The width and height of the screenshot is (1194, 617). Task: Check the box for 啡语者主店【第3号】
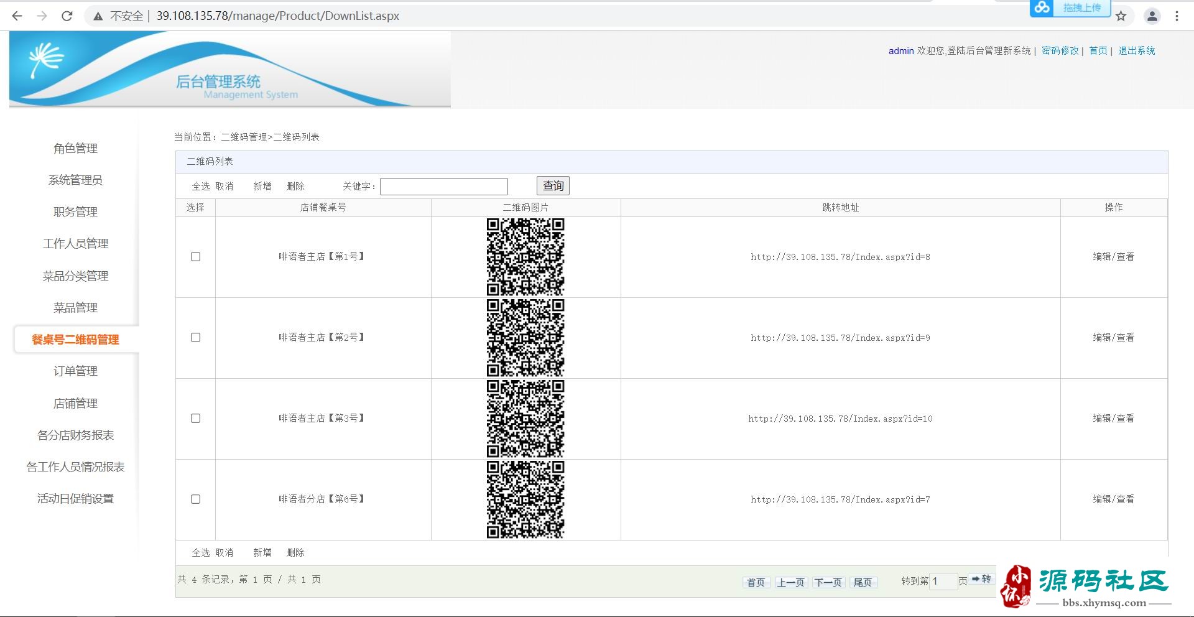click(195, 418)
